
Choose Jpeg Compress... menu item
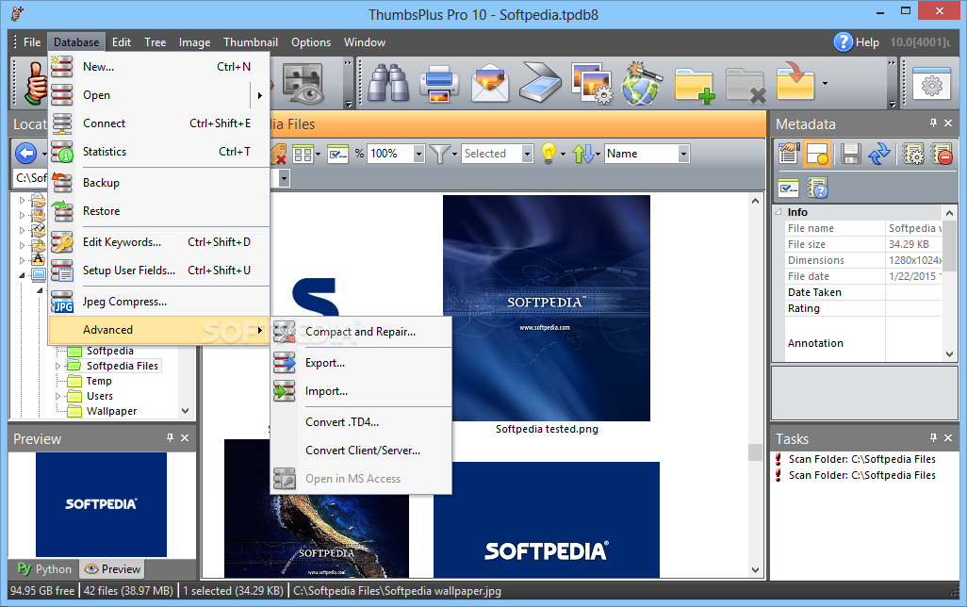[159, 302]
